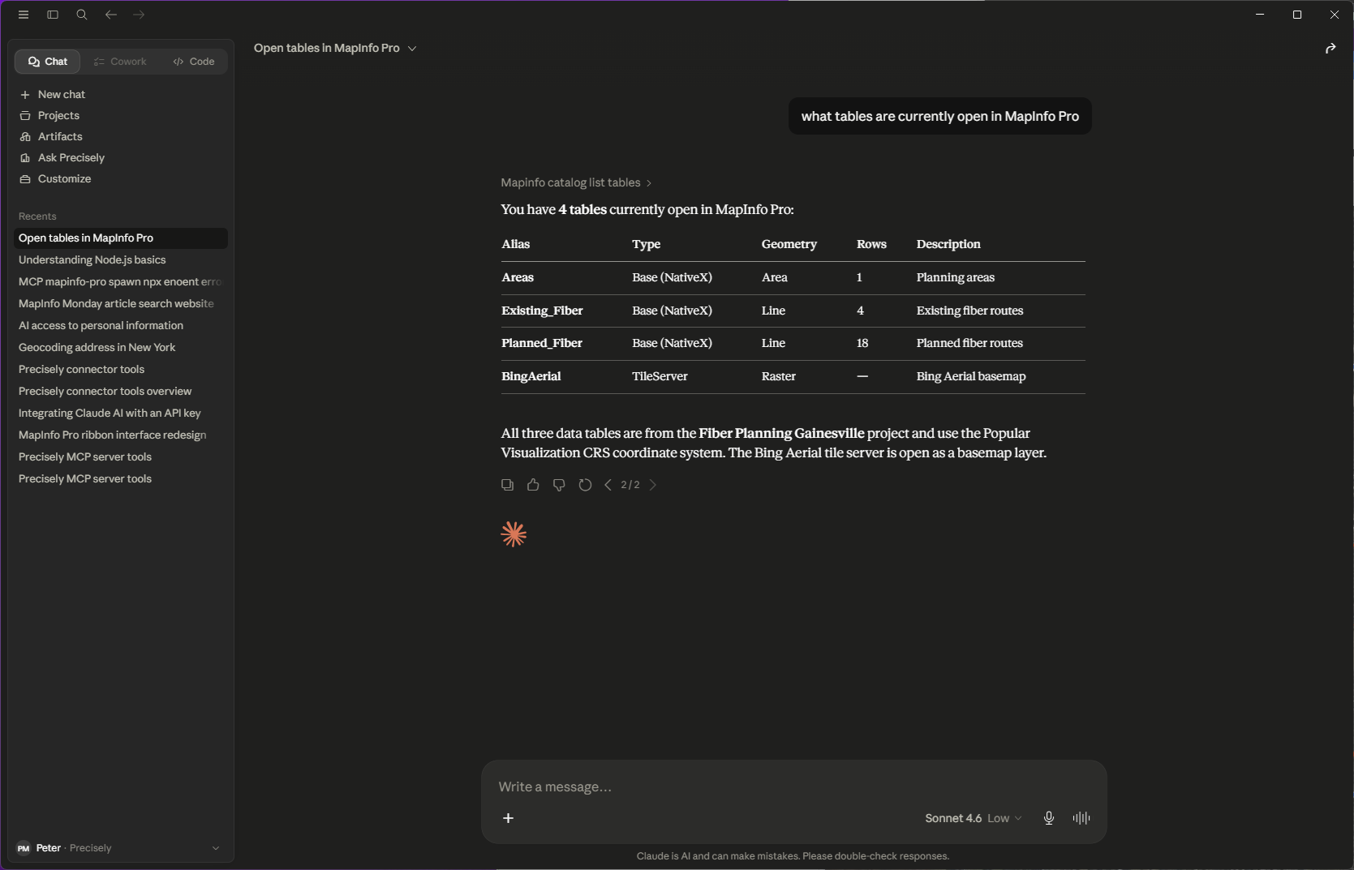The height and width of the screenshot is (870, 1354).
Task: Click the TileServer type cell
Action: click(x=660, y=377)
